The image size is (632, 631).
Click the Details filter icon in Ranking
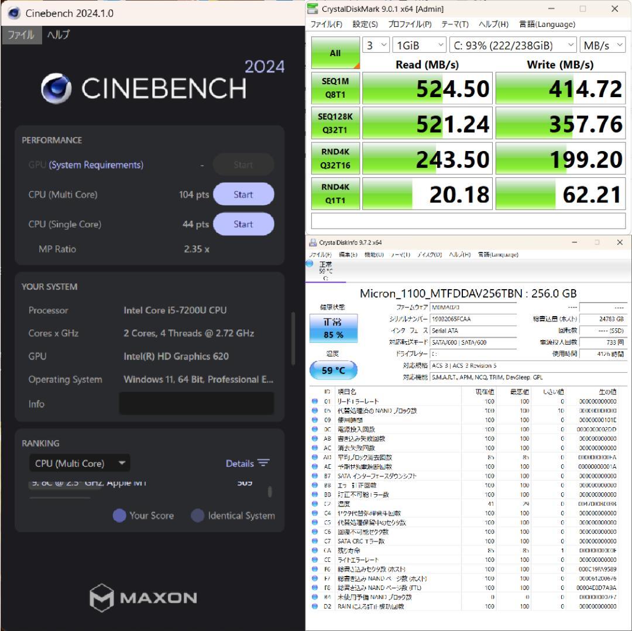[263, 464]
